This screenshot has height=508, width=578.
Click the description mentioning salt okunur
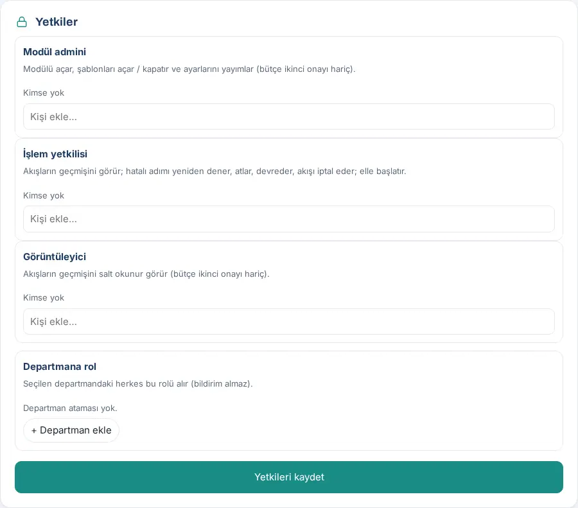pos(146,274)
